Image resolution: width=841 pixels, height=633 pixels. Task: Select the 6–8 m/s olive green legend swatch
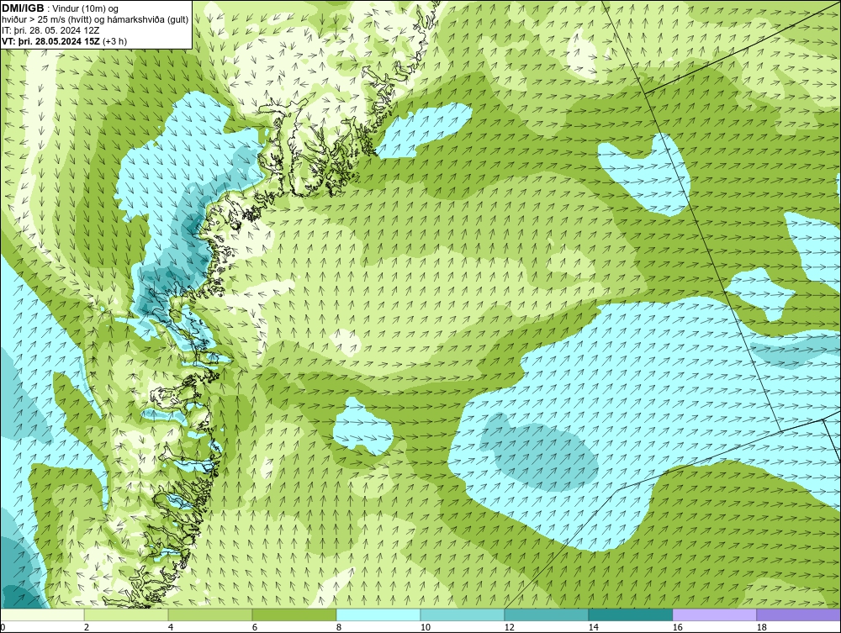(294, 615)
